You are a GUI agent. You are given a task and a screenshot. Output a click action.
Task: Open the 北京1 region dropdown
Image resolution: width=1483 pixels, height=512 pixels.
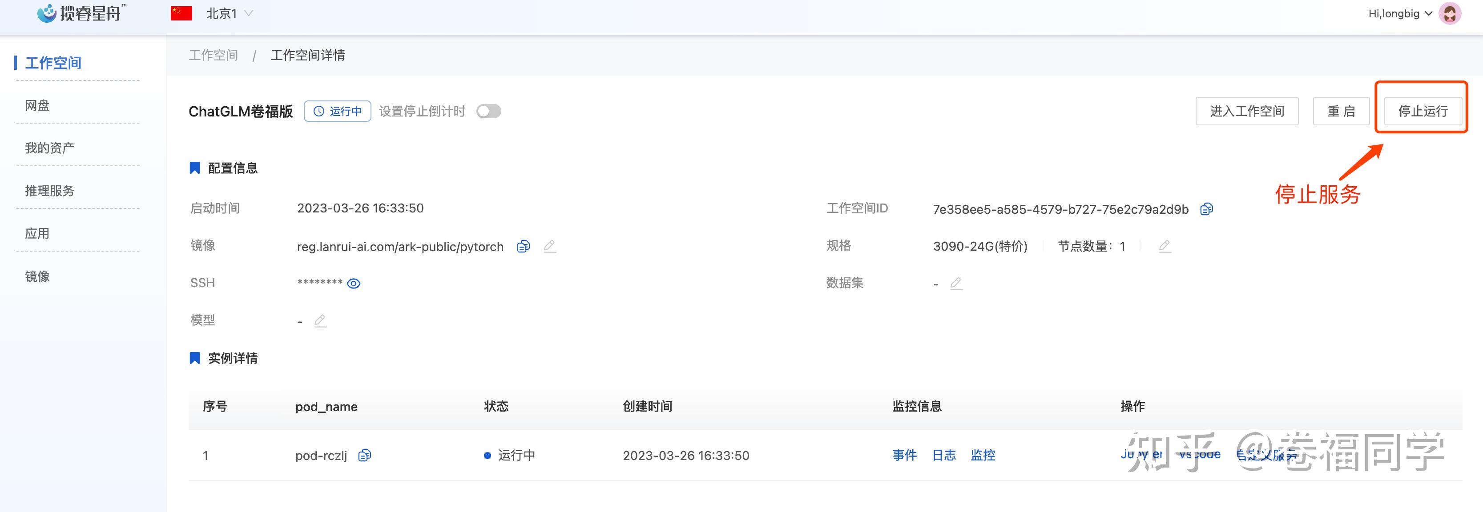pyautogui.click(x=229, y=13)
